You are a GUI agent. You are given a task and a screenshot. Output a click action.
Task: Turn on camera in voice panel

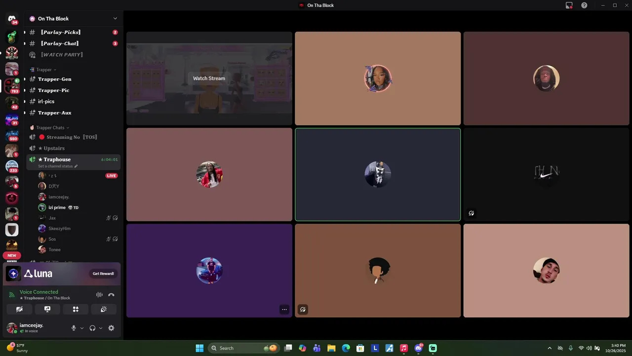pos(19,309)
